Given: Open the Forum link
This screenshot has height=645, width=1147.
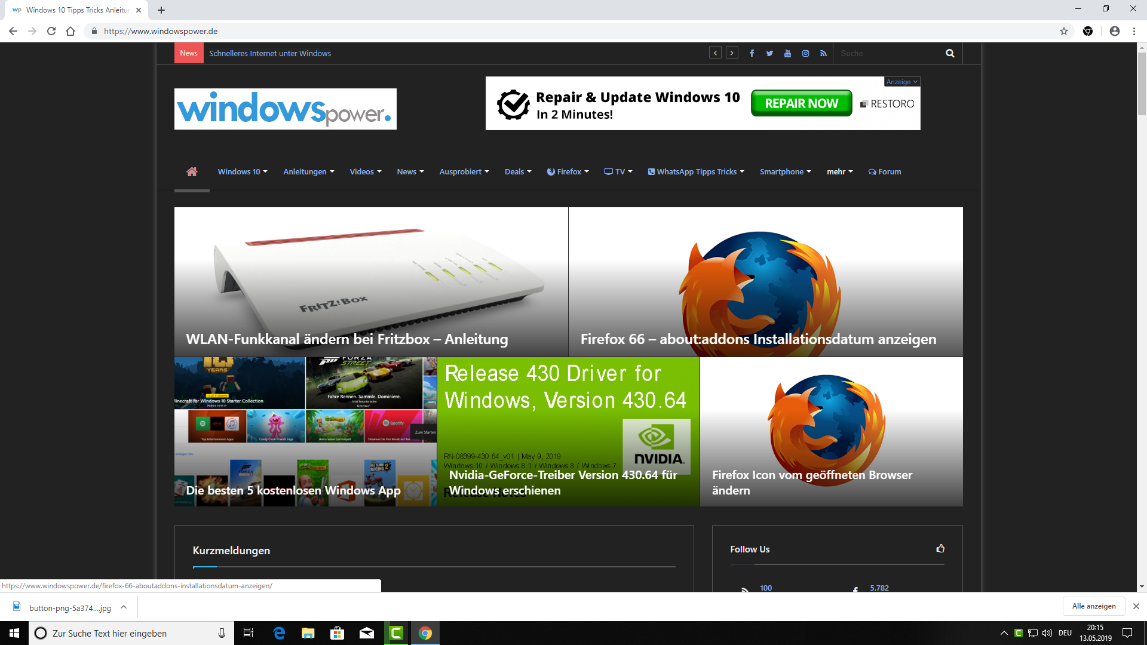Looking at the screenshot, I should 885,171.
